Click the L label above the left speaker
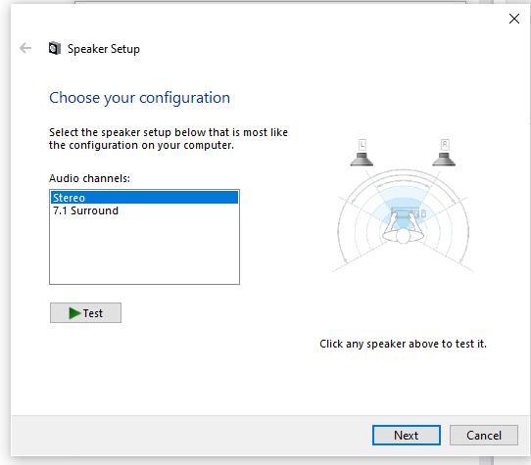The width and height of the screenshot is (531, 465). coord(362,145)
